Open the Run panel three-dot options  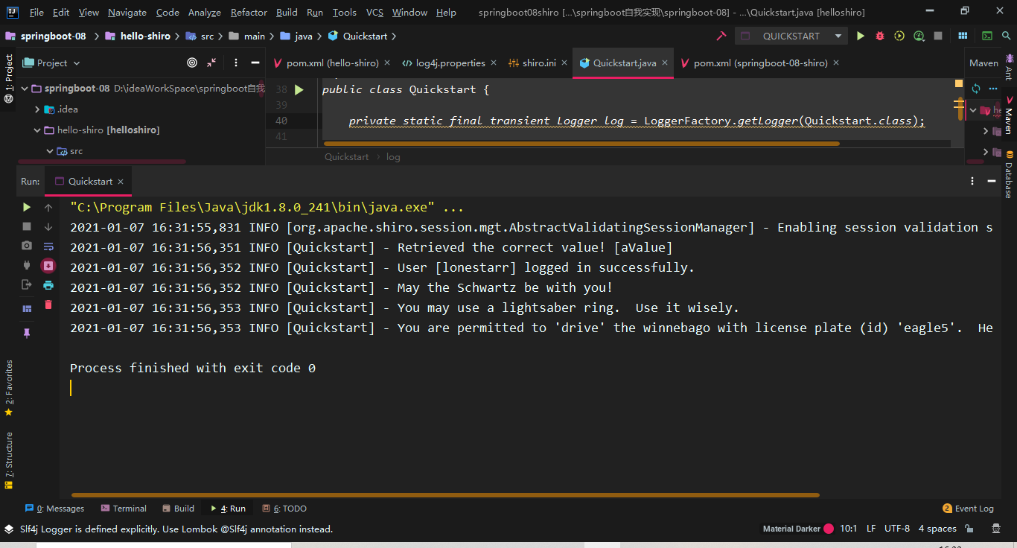(972, 181)
